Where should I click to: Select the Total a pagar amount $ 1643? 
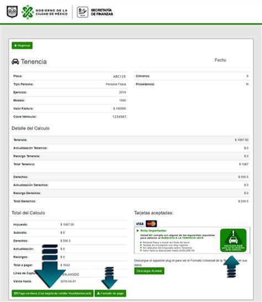(65, 265)
